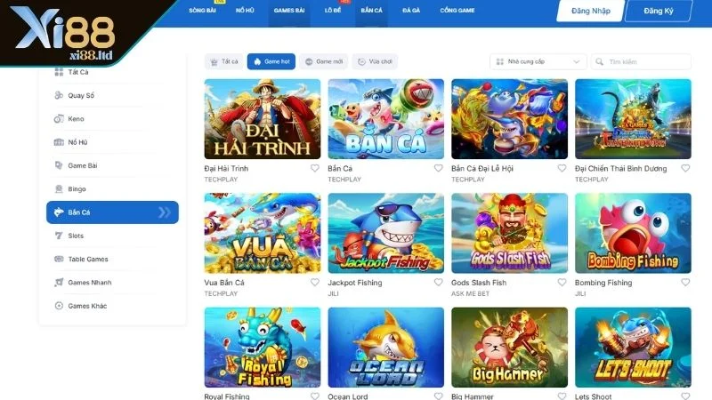
Task: Click the Quay Số sidebar icon
Action: point(59,95)
